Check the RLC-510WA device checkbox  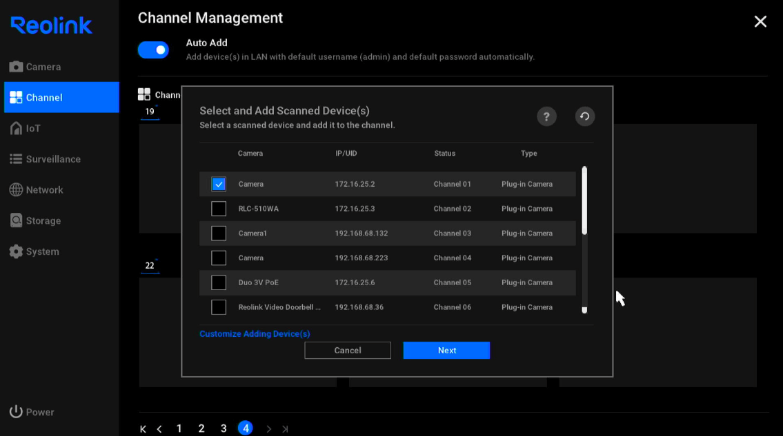(x=219, y=209)
